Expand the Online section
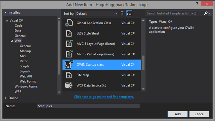The image size is (215, 121). tap(6, 98)
